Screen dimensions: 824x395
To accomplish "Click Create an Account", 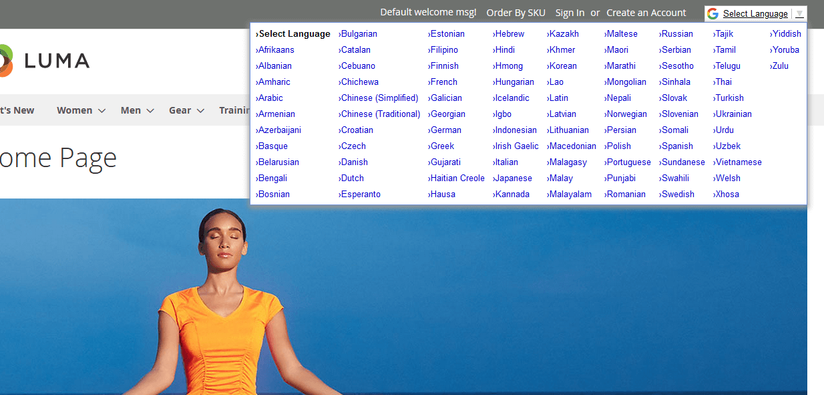I will (x=646, y=12).
